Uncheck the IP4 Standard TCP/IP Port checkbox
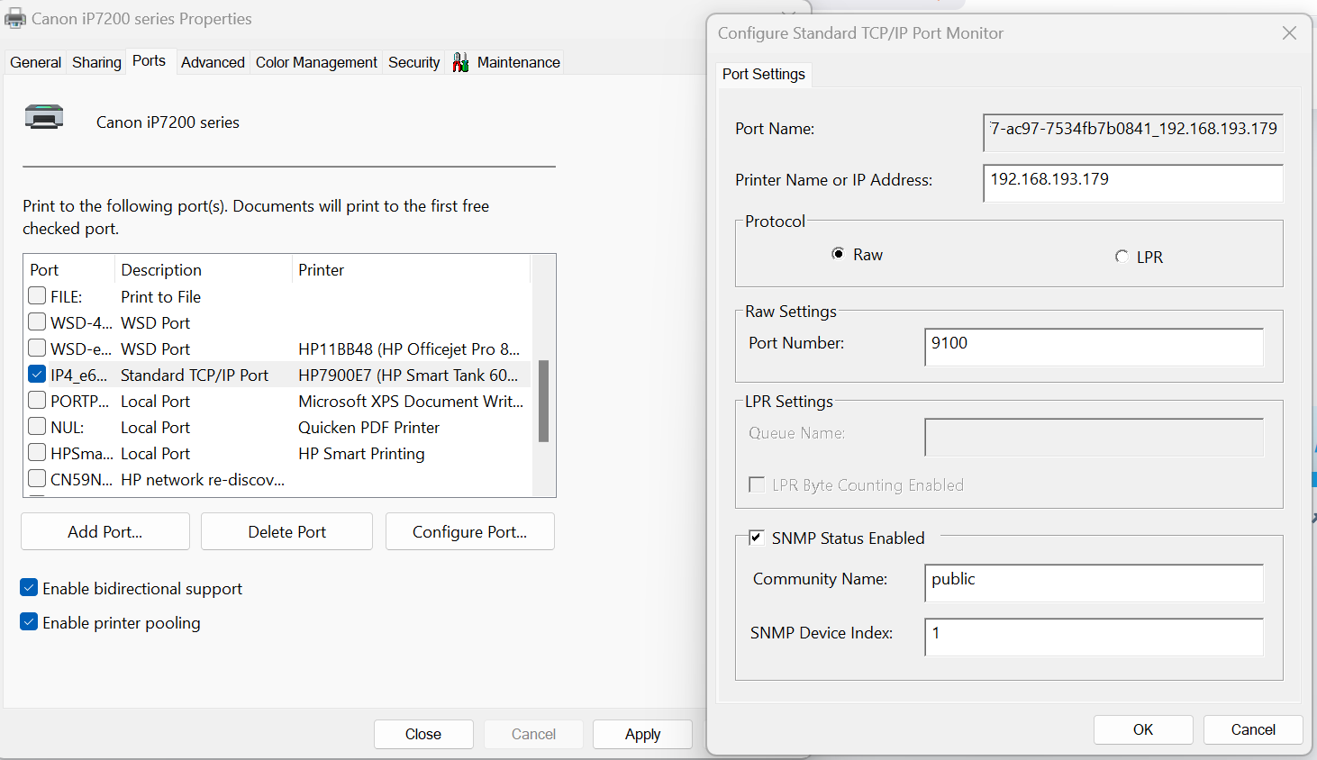This screenshot has width=1317, height=760. click(37, 375)
